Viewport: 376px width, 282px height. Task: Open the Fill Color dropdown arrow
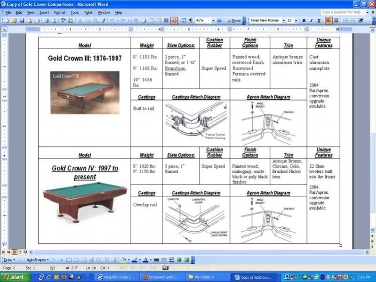128,260
